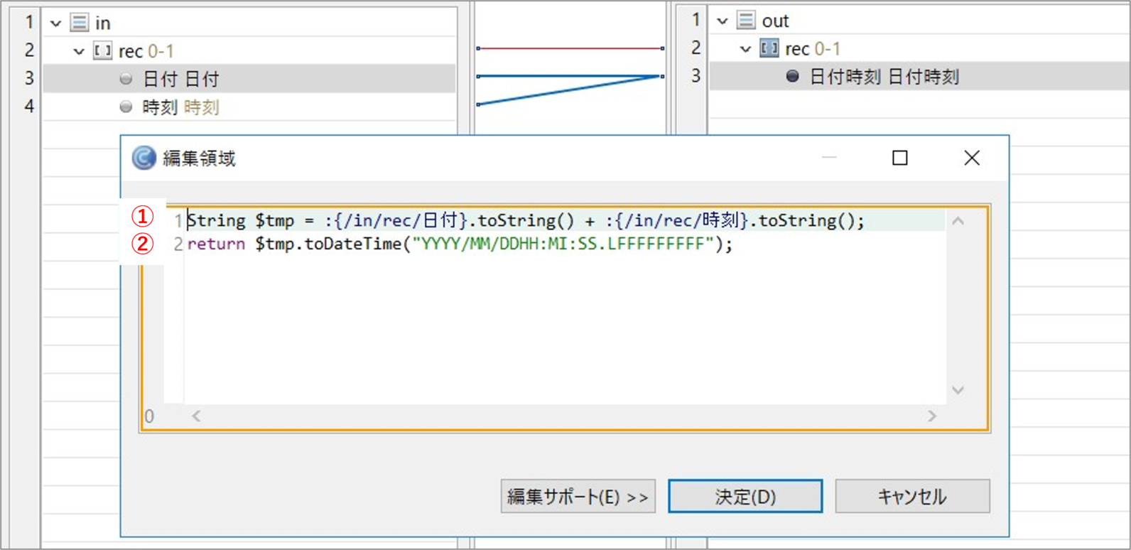Screen dimensions: 1131x550
Task: Click the output rec record bracket icon
Action: point(769,49)
